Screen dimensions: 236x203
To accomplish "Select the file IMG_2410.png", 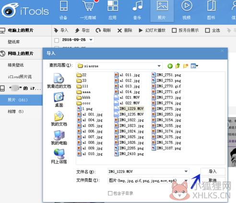I will pyautogui.click(x=129, y=154).
